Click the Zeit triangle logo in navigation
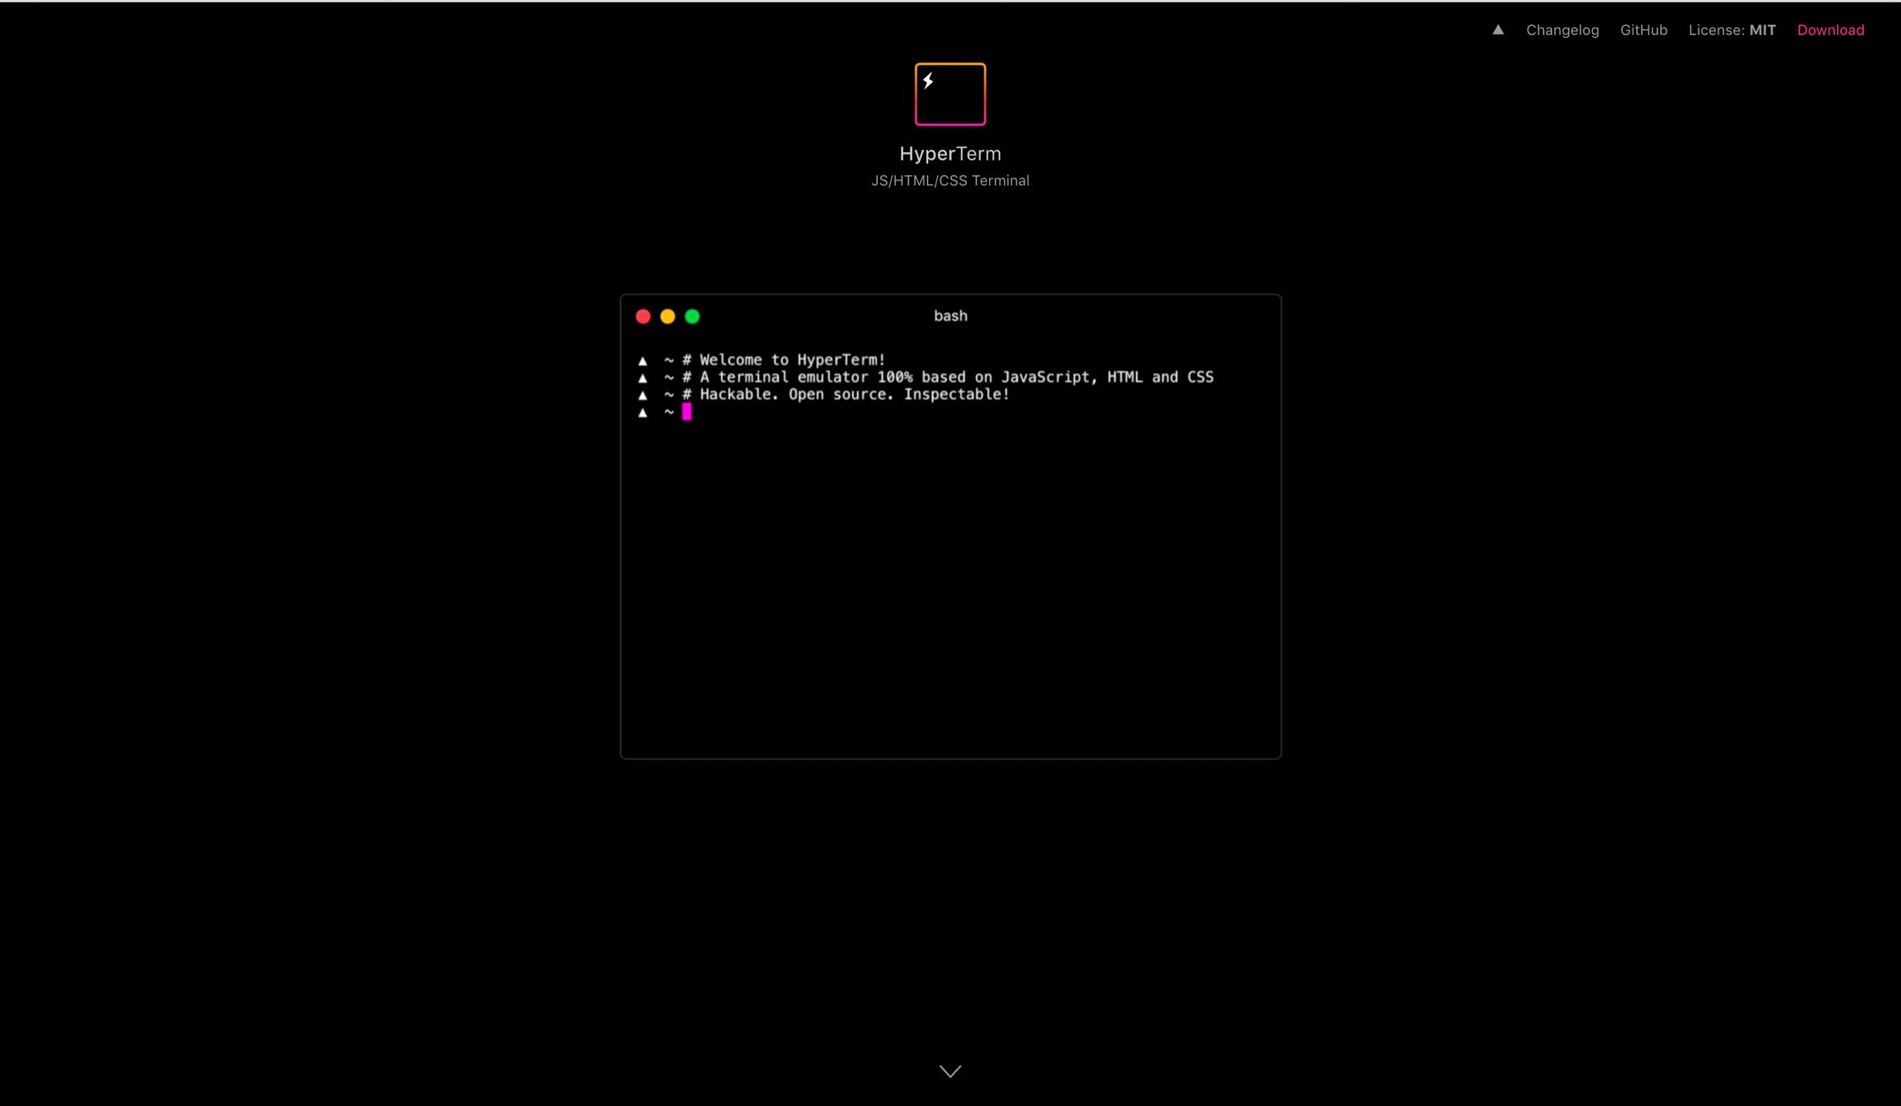The width and height of the screenshot is (1901, 1106). (x=1498, y=30)
